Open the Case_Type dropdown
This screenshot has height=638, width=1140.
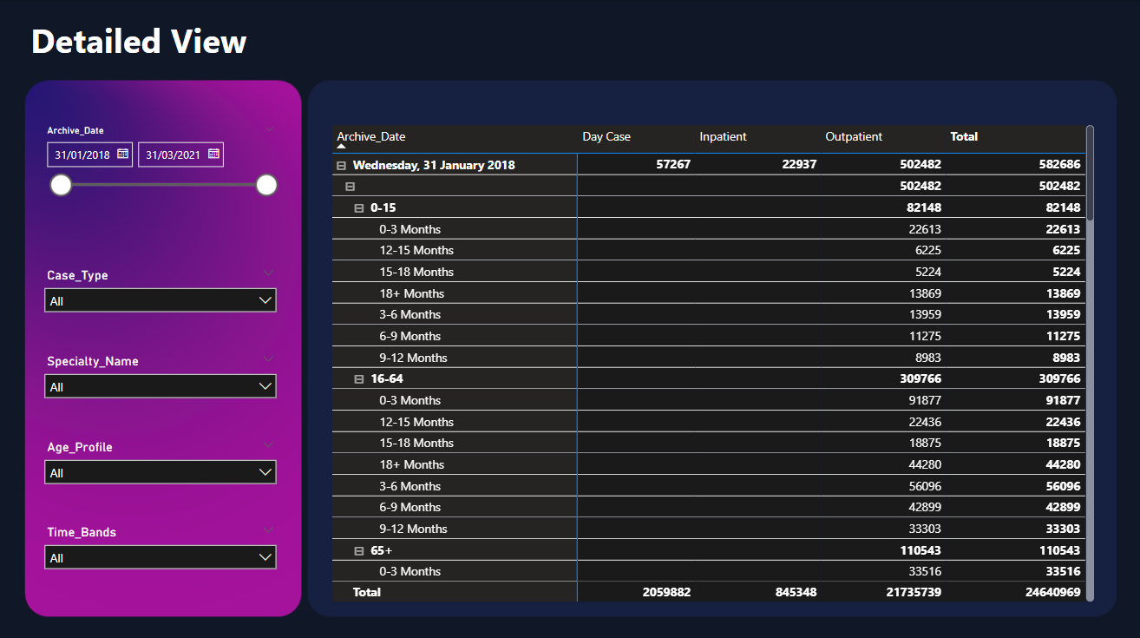tap(161, 301)
